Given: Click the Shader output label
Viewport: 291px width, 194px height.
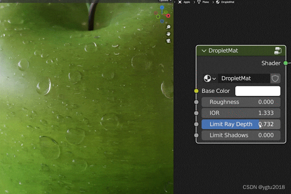Looking at the screenshot, I should click(x=271, y=63).
